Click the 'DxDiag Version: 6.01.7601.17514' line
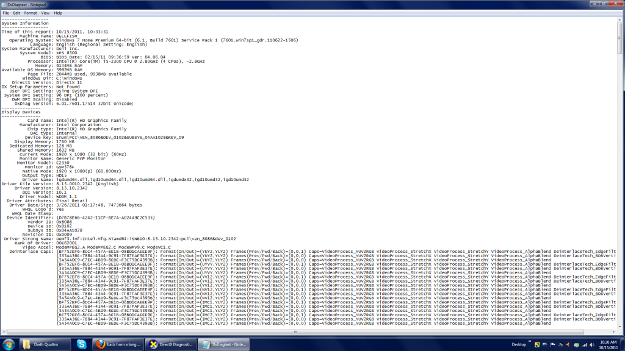625x351 pixels. click(x=73, y=104)
